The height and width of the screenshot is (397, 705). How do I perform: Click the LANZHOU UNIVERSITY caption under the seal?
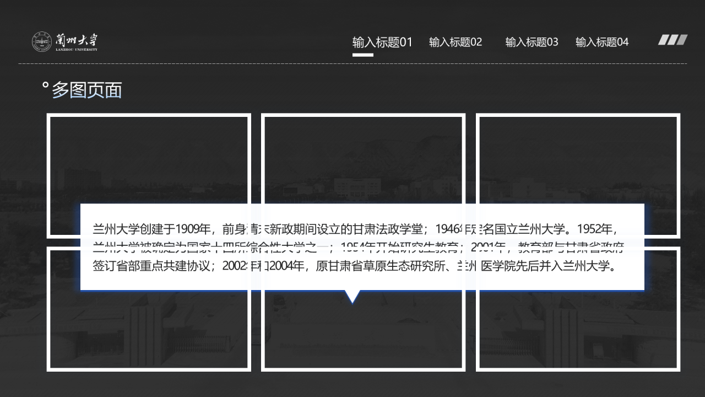pos(75,49)
